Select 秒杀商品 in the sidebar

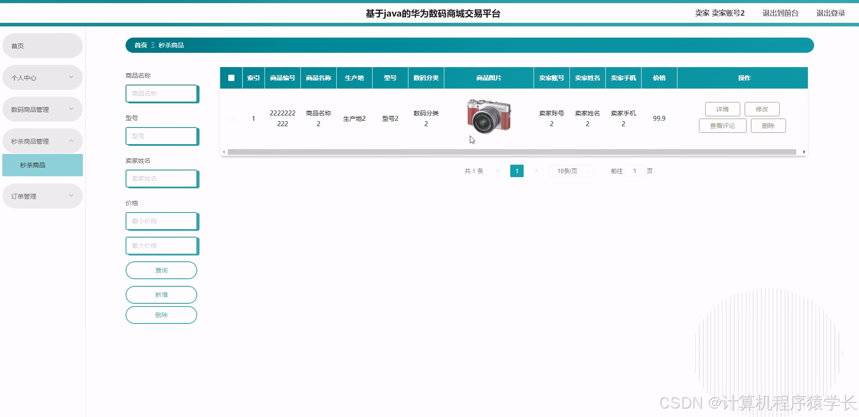[42, 165]
